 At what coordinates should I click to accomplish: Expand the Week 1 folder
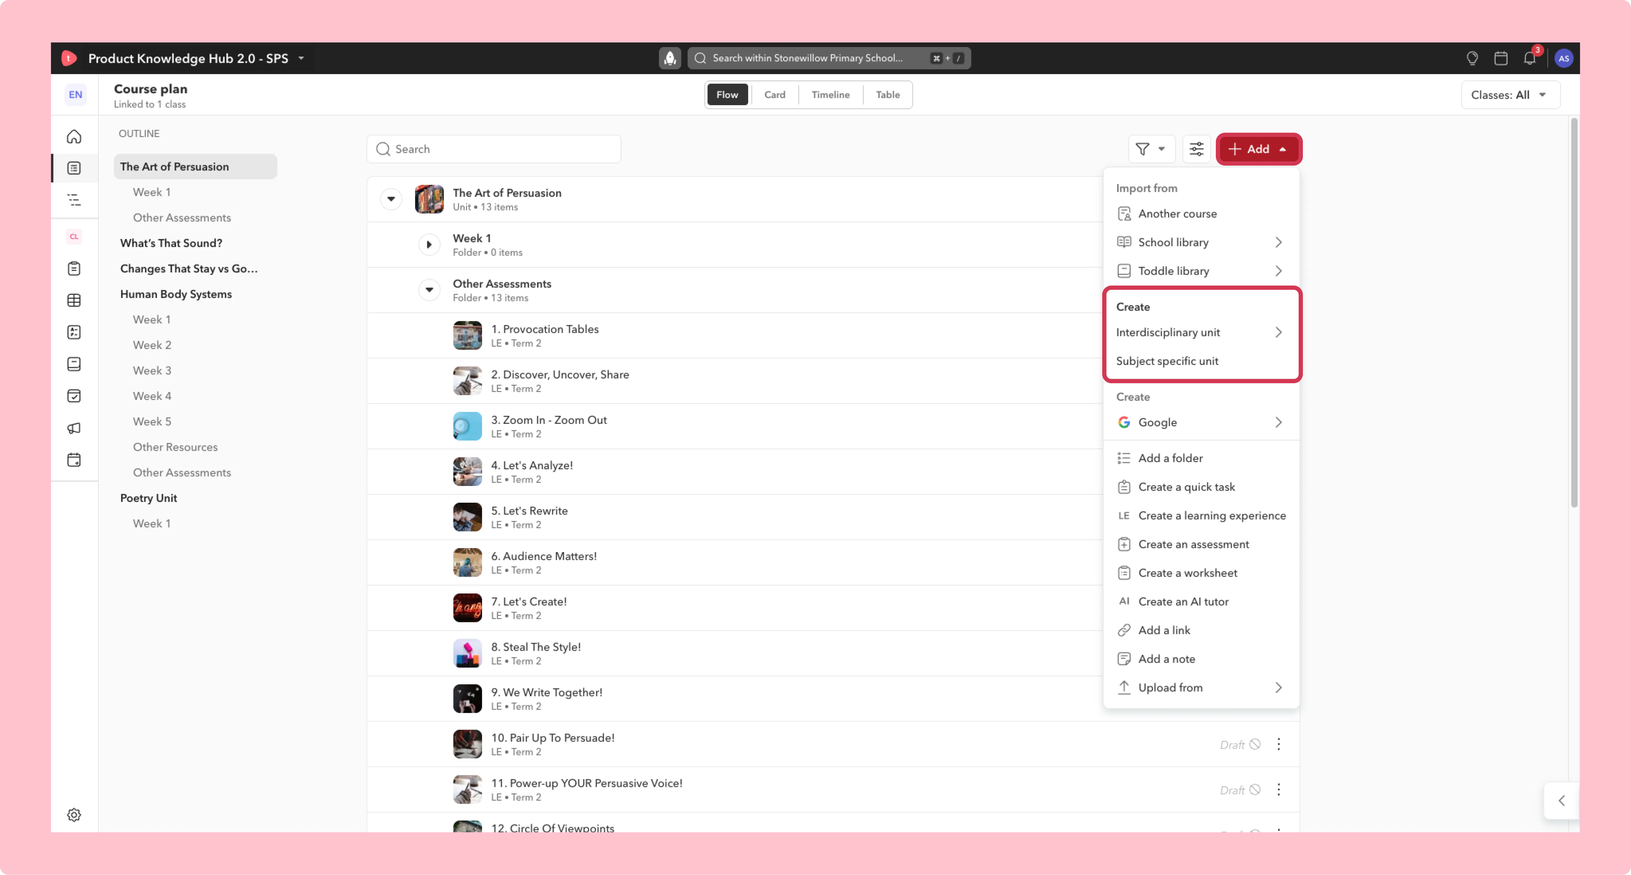coord(429,244)
